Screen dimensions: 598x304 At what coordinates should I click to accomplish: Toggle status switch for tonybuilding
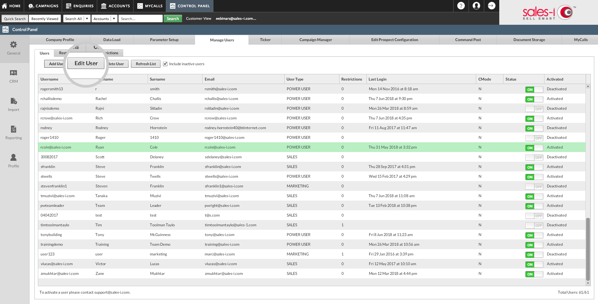coord(534,235)
